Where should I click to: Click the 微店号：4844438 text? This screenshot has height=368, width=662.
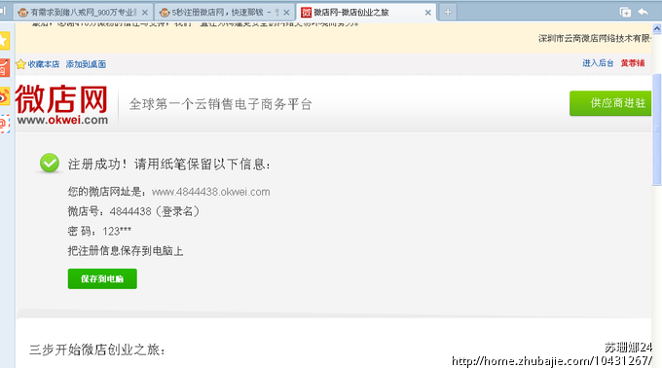tap(133, 211)
